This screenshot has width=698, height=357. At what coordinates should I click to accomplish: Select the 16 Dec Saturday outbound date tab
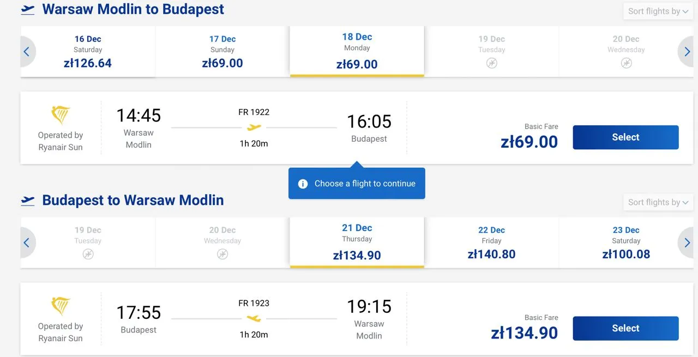pyautogui.click(x=88, y=52)
